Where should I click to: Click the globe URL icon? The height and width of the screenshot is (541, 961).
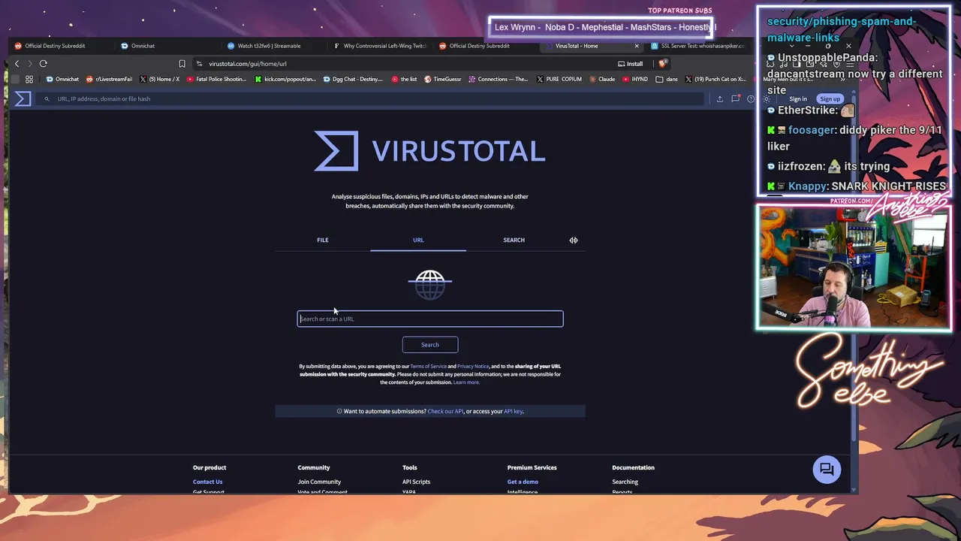pyautogui.click(x=430, y=285)
